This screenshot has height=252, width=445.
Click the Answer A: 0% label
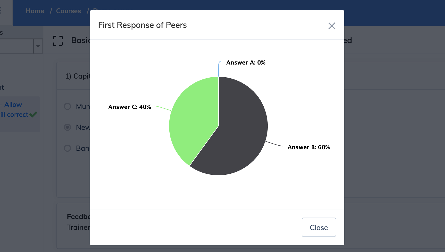246,62
